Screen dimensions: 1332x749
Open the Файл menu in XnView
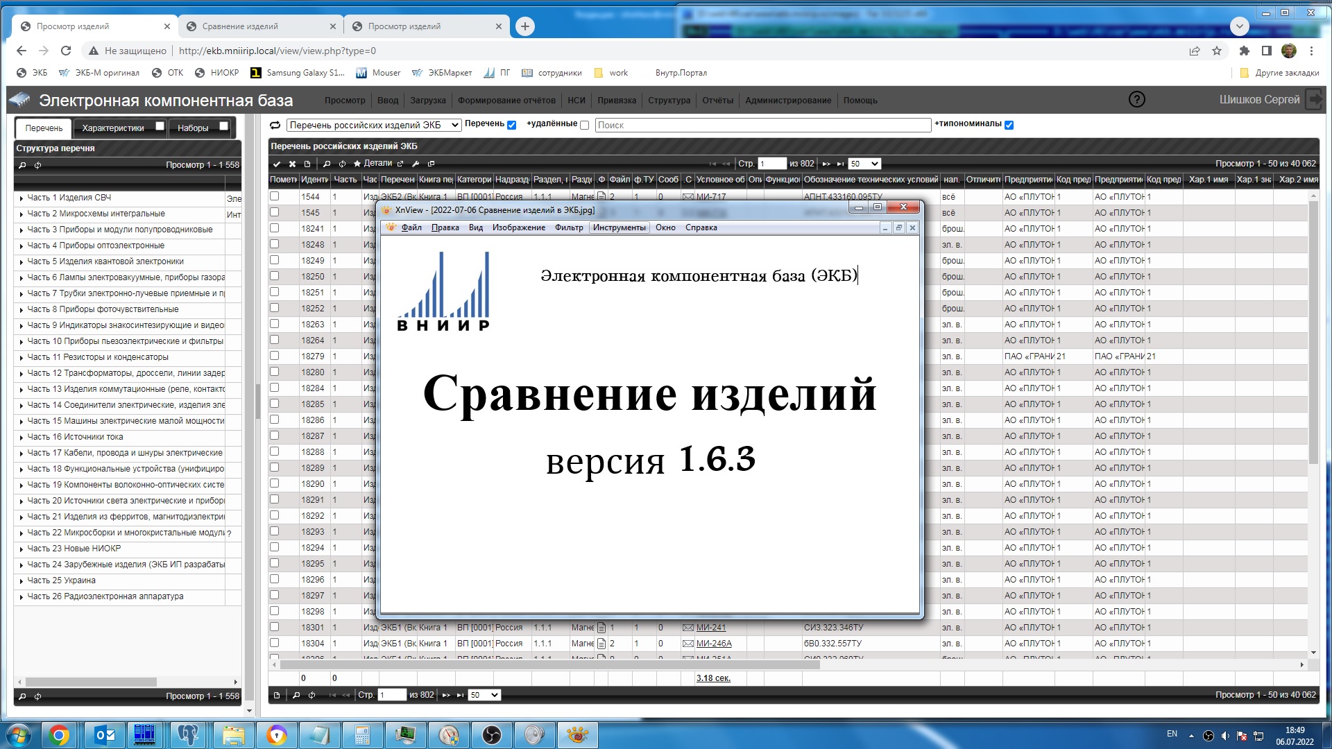pos(411,227)
